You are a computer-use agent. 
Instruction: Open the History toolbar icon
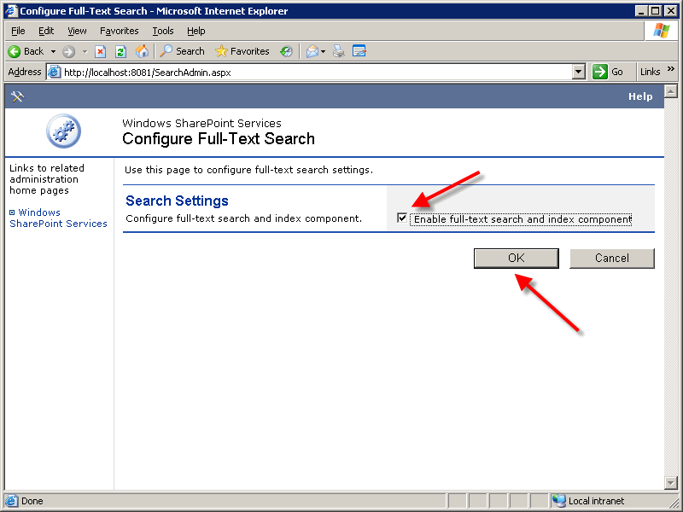286,51
